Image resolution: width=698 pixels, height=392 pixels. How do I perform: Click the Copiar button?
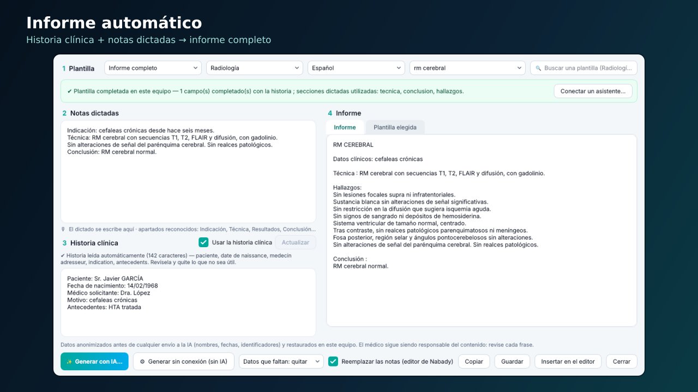pyautogui.click(x=474, y=362)
